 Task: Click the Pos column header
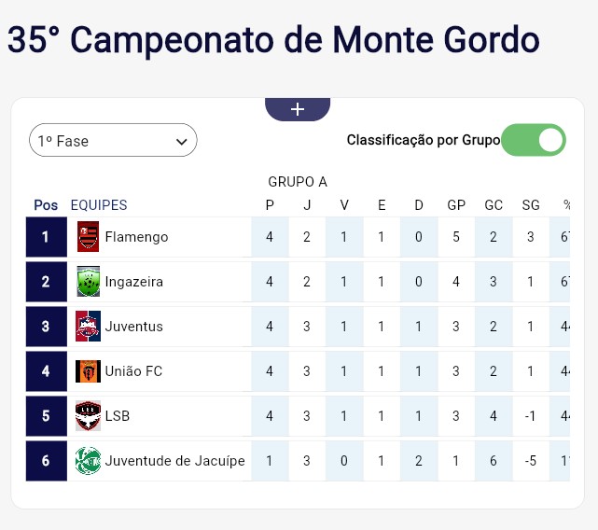pos(46,205)
